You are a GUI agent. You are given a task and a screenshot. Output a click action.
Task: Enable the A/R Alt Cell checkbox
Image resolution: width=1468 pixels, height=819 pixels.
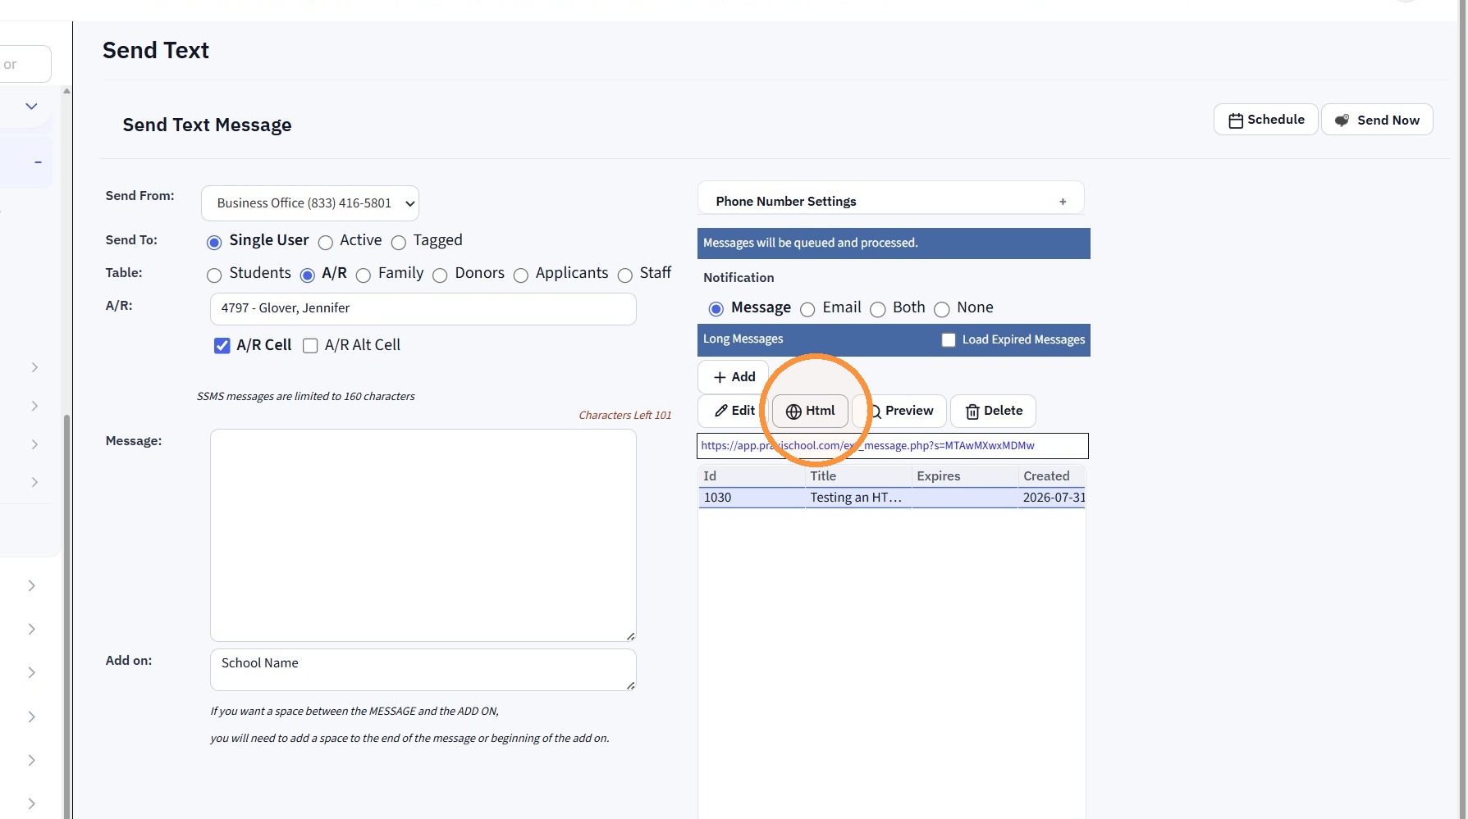pos(310,345)
